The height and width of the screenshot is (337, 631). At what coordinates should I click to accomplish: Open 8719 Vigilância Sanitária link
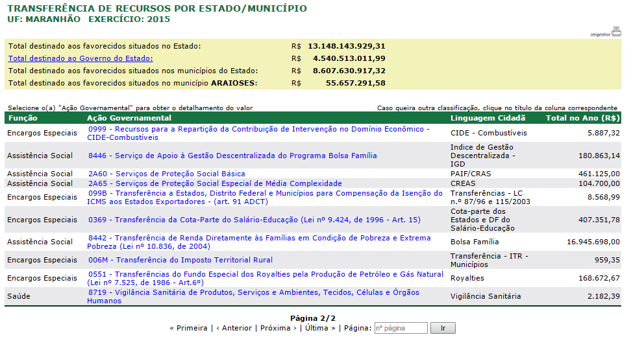[253, 296]
